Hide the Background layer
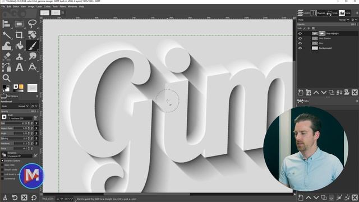This screenshot has height=202, width=359. point(300,48)
